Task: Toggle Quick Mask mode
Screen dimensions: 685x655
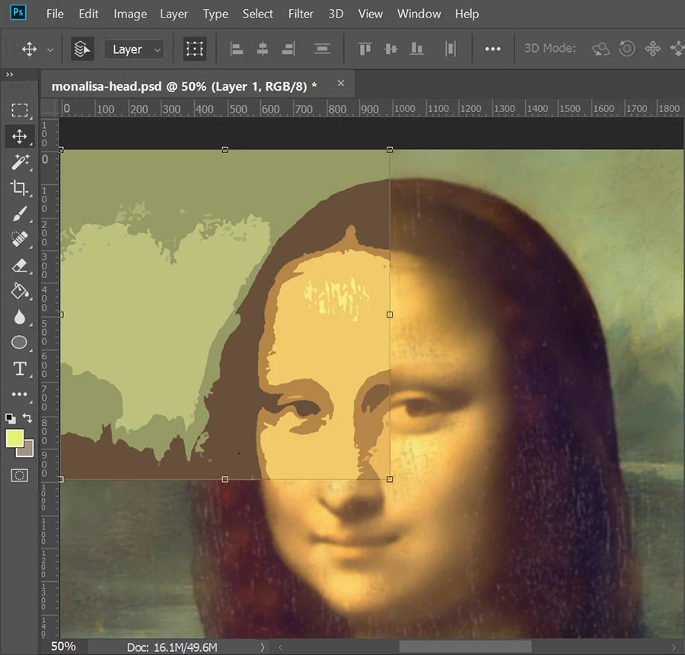Action: coord(19,475)
